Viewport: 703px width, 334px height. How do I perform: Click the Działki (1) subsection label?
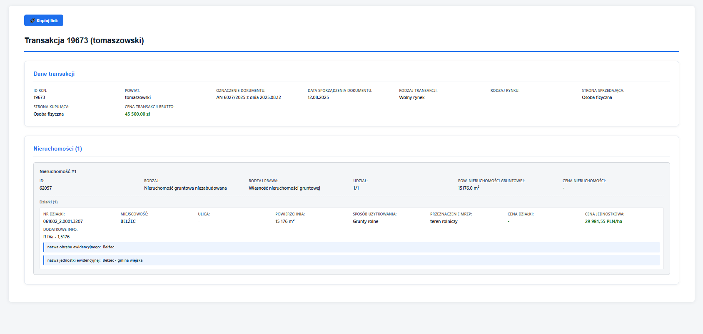coord(49,202)
